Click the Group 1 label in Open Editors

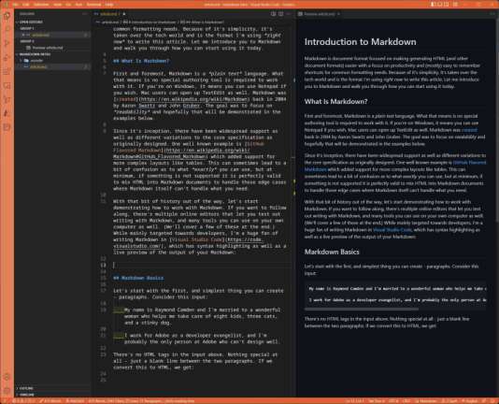tap(27, 28)
